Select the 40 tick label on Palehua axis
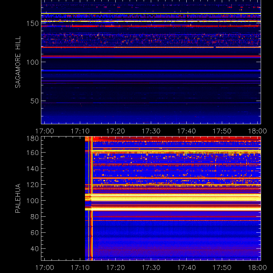This screenshot has width=273, height=273. 34,249
